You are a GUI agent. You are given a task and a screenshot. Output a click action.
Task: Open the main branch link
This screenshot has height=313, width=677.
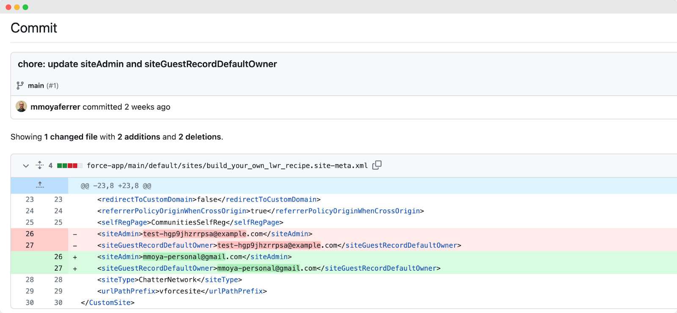pos(36,86)
